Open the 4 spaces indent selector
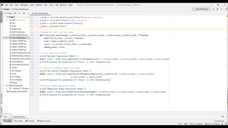 pos(199,124)
